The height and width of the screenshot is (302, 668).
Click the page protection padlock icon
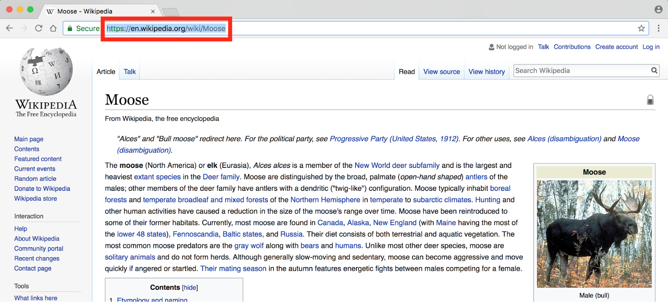tap(650, 100)
